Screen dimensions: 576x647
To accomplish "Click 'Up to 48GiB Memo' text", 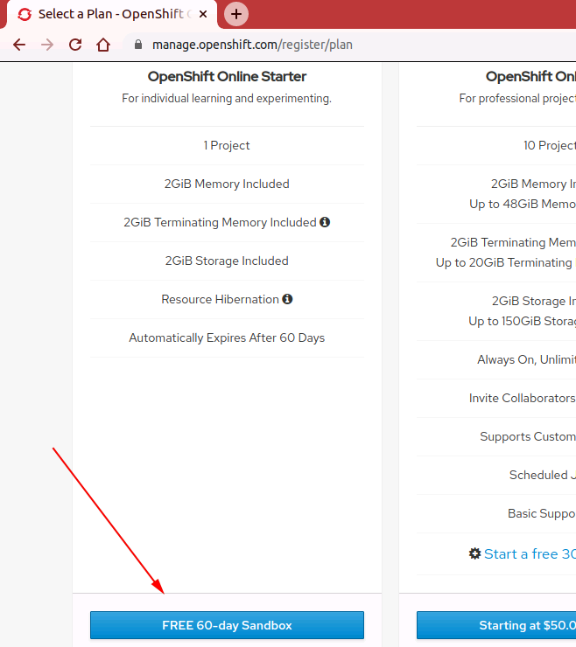I will [523, 204].
